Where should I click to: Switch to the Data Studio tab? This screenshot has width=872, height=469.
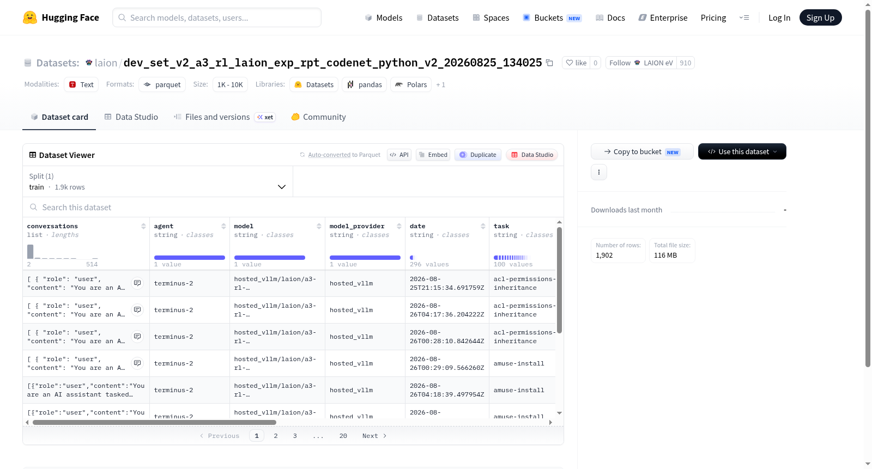131,117
